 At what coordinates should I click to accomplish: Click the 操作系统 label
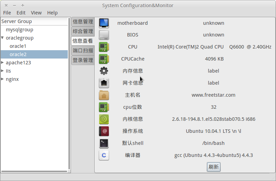coord(132,131)
